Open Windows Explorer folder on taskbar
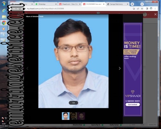Screen dimensions: 161x129 4,17
